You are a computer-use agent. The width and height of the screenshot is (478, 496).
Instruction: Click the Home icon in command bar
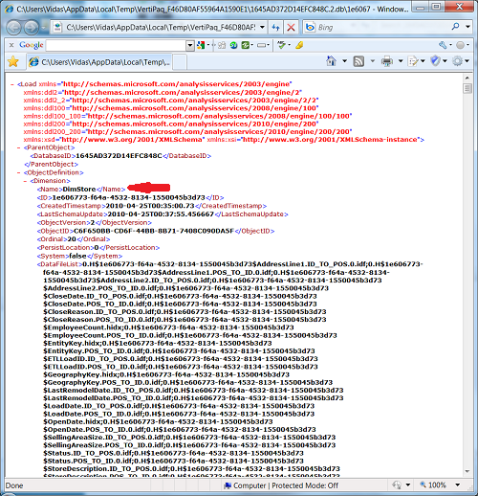click(x=332, y=60)
